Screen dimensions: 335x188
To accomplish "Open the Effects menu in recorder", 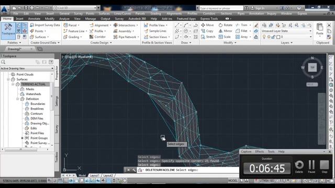I will 260,151.
